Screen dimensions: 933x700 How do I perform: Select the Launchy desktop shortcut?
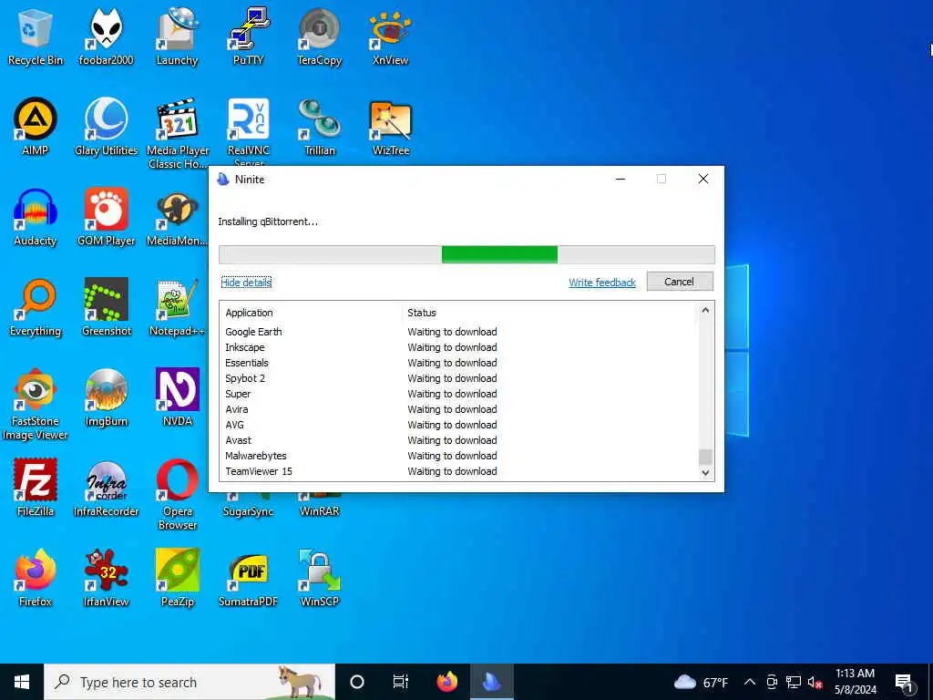[177, 36]
